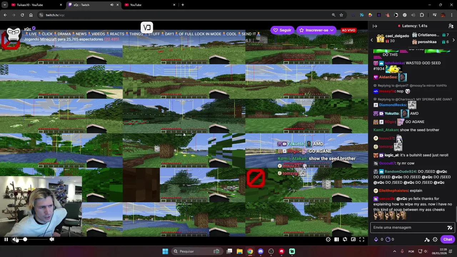This screenshot has height=257, width=457.
Task: Open channel points circle icon
Action: click(388, 240)
